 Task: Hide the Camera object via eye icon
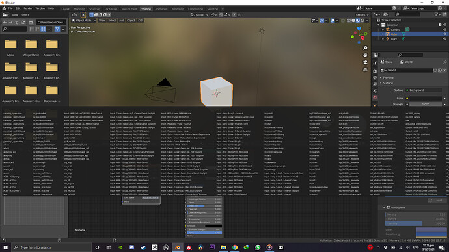pos(444,29)
